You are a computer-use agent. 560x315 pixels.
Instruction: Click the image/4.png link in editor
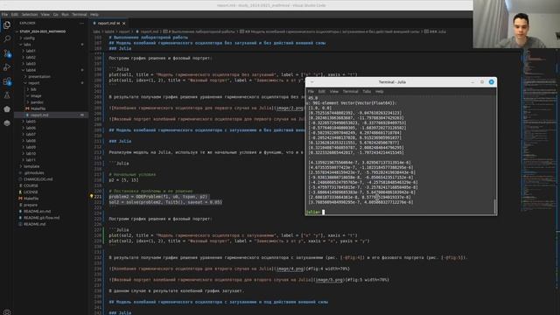[x=290, y=269]
